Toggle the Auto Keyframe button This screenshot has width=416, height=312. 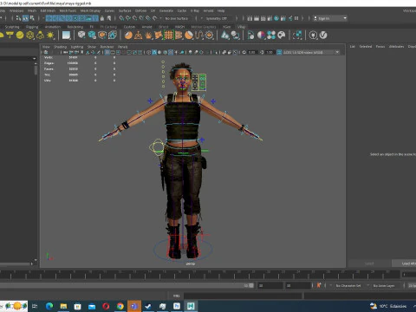click(319, 285)
